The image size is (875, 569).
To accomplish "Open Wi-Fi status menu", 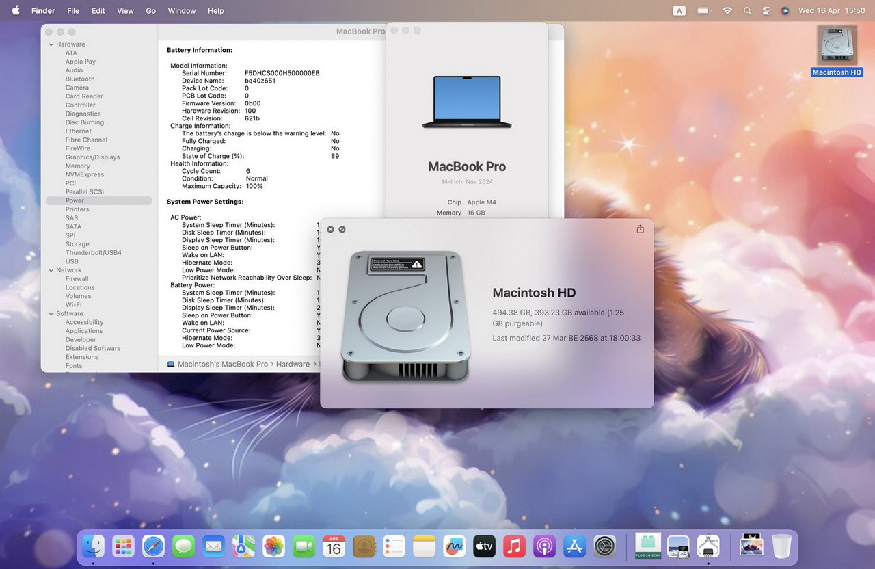I will pyautogui.click(x=727, y=11).
